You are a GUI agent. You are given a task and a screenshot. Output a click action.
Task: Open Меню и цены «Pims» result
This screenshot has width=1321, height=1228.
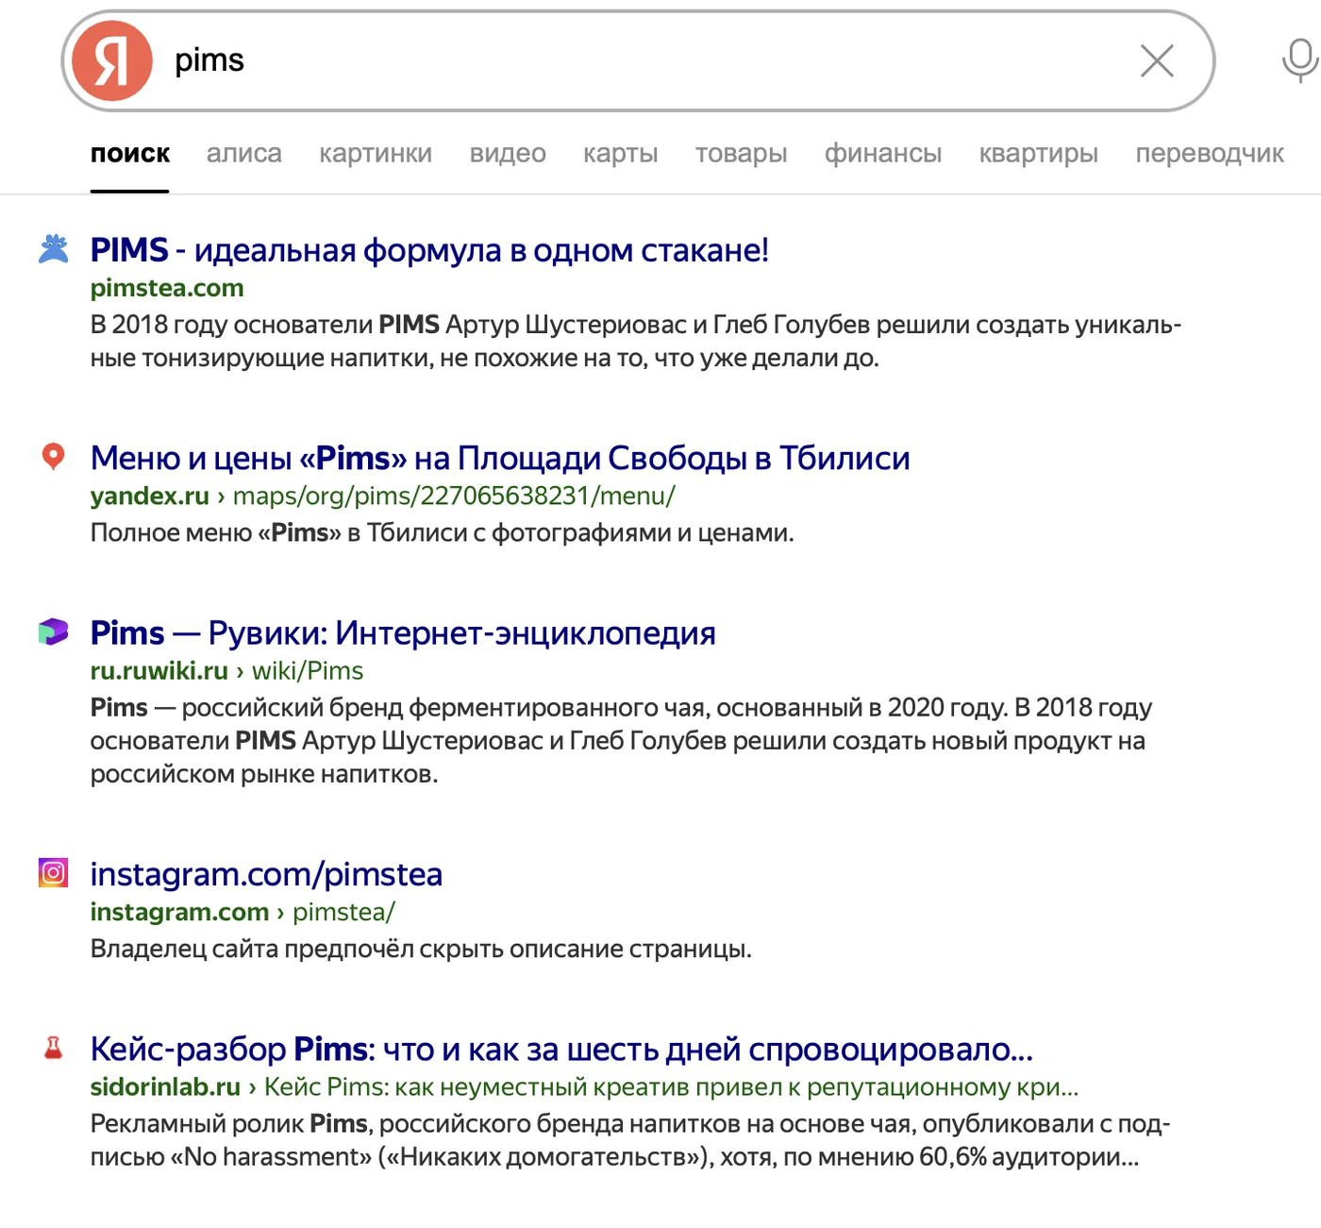[x=500, y=458]
